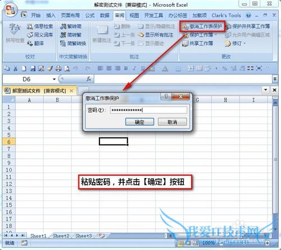Screen dimensions: 281x250
Task: Click the insert new worksheet icon
Action: [102, 235]
